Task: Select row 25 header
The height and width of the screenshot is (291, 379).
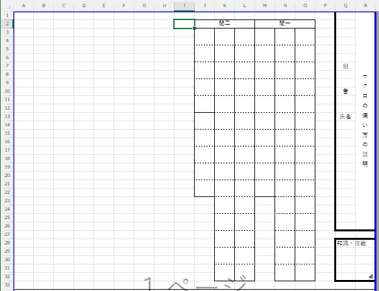Action: [7, 217]
